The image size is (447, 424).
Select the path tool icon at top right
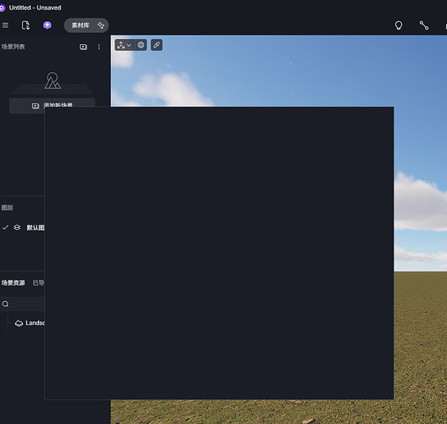click(x=423, y=25)
